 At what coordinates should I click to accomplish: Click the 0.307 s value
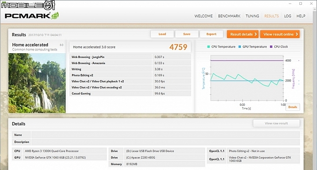[159, 57]
